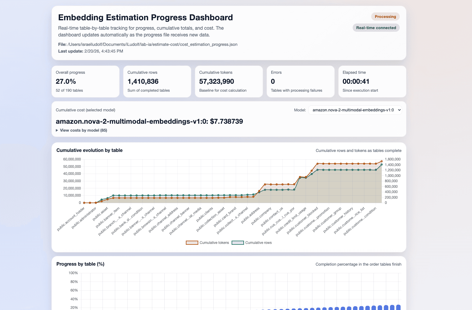Image resolution: width=472 pixels, height=310 pixels.
Task: Click the Cumulative evolution by table heading
Action: coord(90,150)
